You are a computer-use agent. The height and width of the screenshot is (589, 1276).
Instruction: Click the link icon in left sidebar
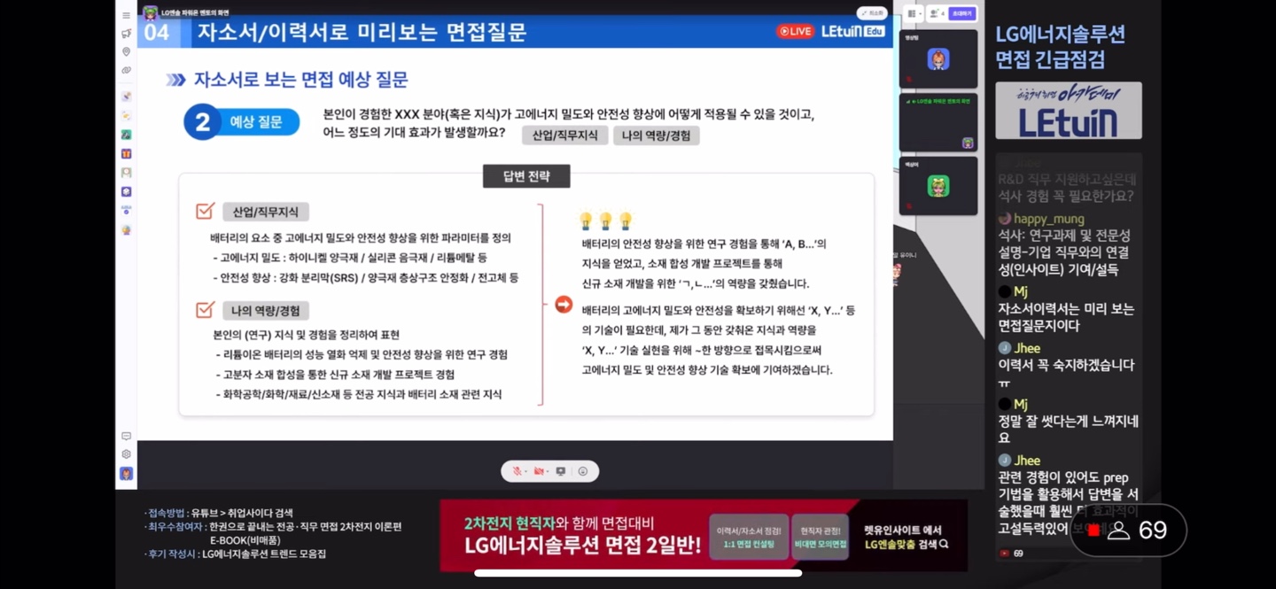(127, 71)
